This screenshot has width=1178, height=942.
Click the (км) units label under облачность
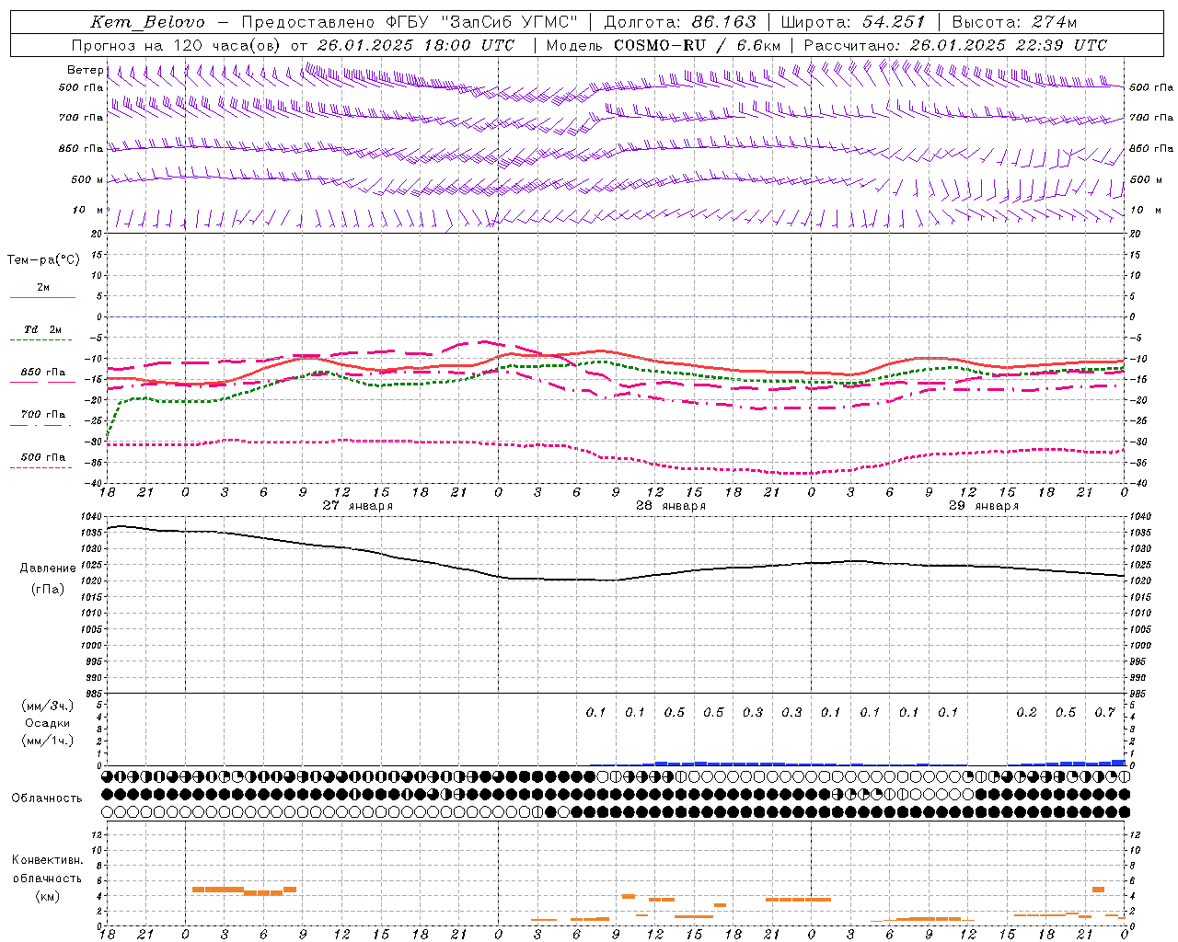pyautogui.click(x=48, y=896)
